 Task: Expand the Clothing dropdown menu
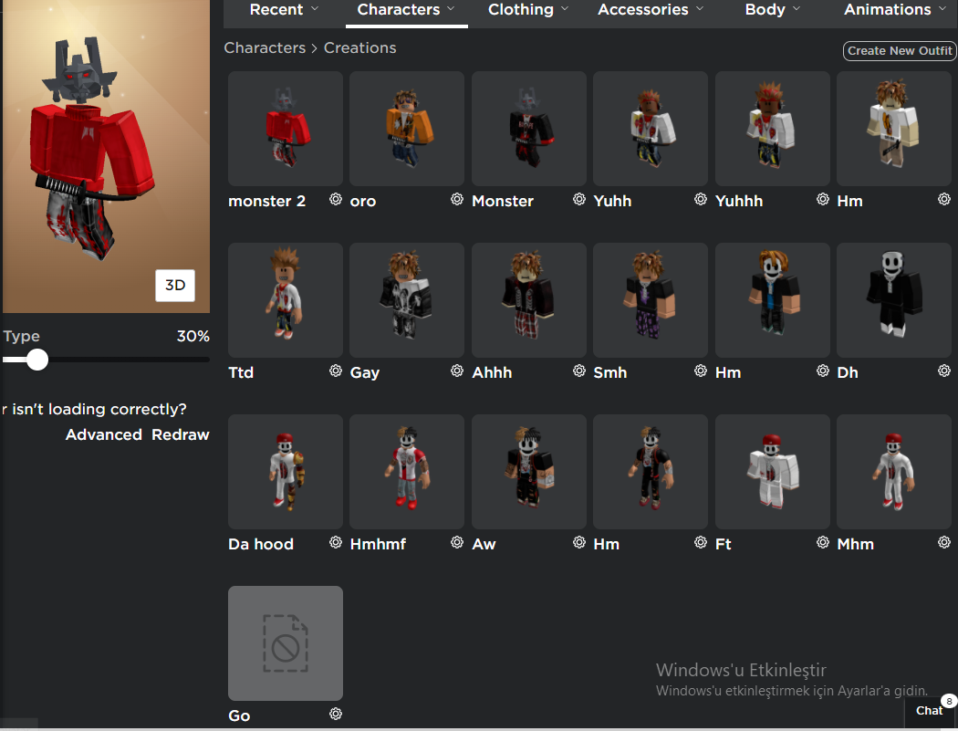pos(528,10)
